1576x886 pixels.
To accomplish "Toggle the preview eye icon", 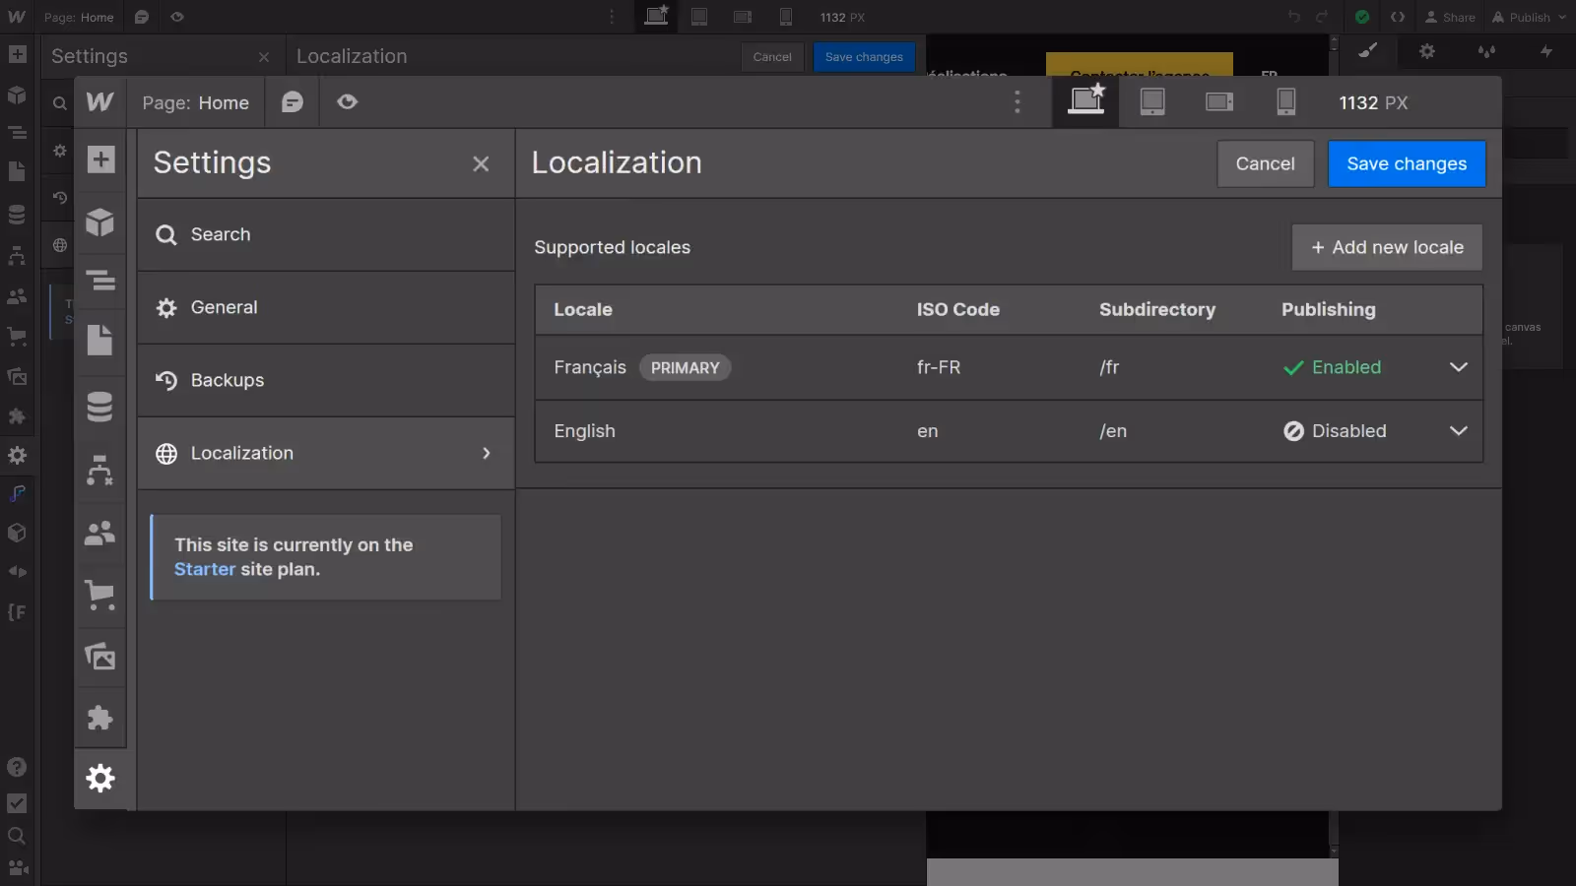I will tap(347, 102).
